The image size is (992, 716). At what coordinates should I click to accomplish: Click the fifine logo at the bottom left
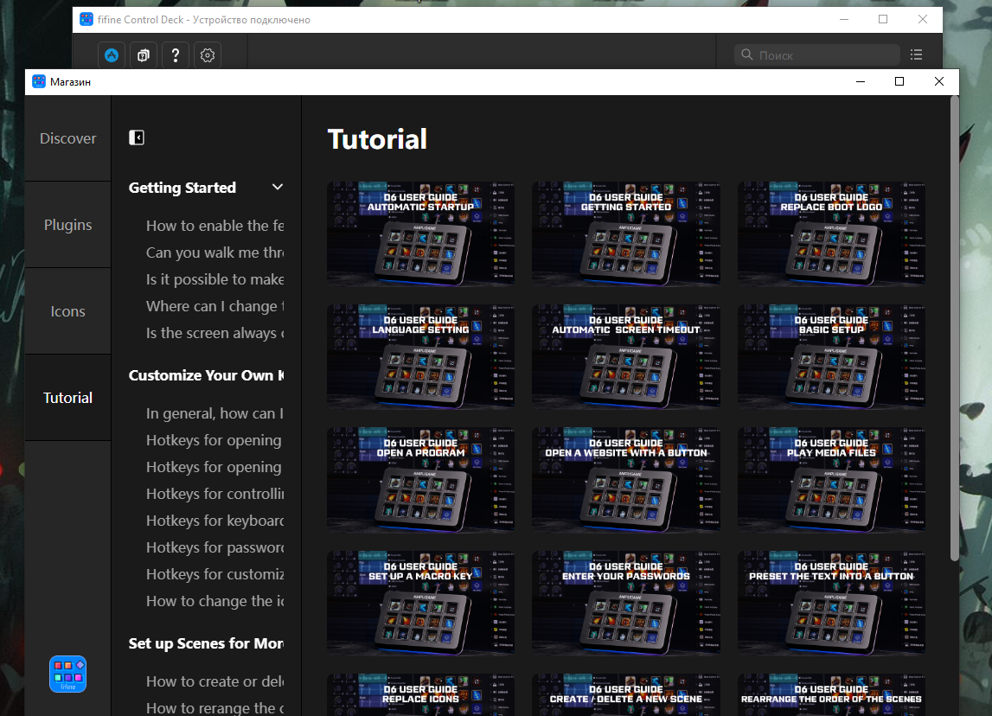(x=67, y=674)
